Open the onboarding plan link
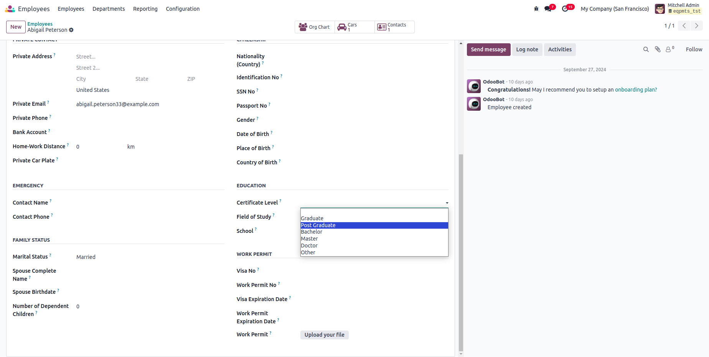The image size is (709, 357). click(636, 90)
